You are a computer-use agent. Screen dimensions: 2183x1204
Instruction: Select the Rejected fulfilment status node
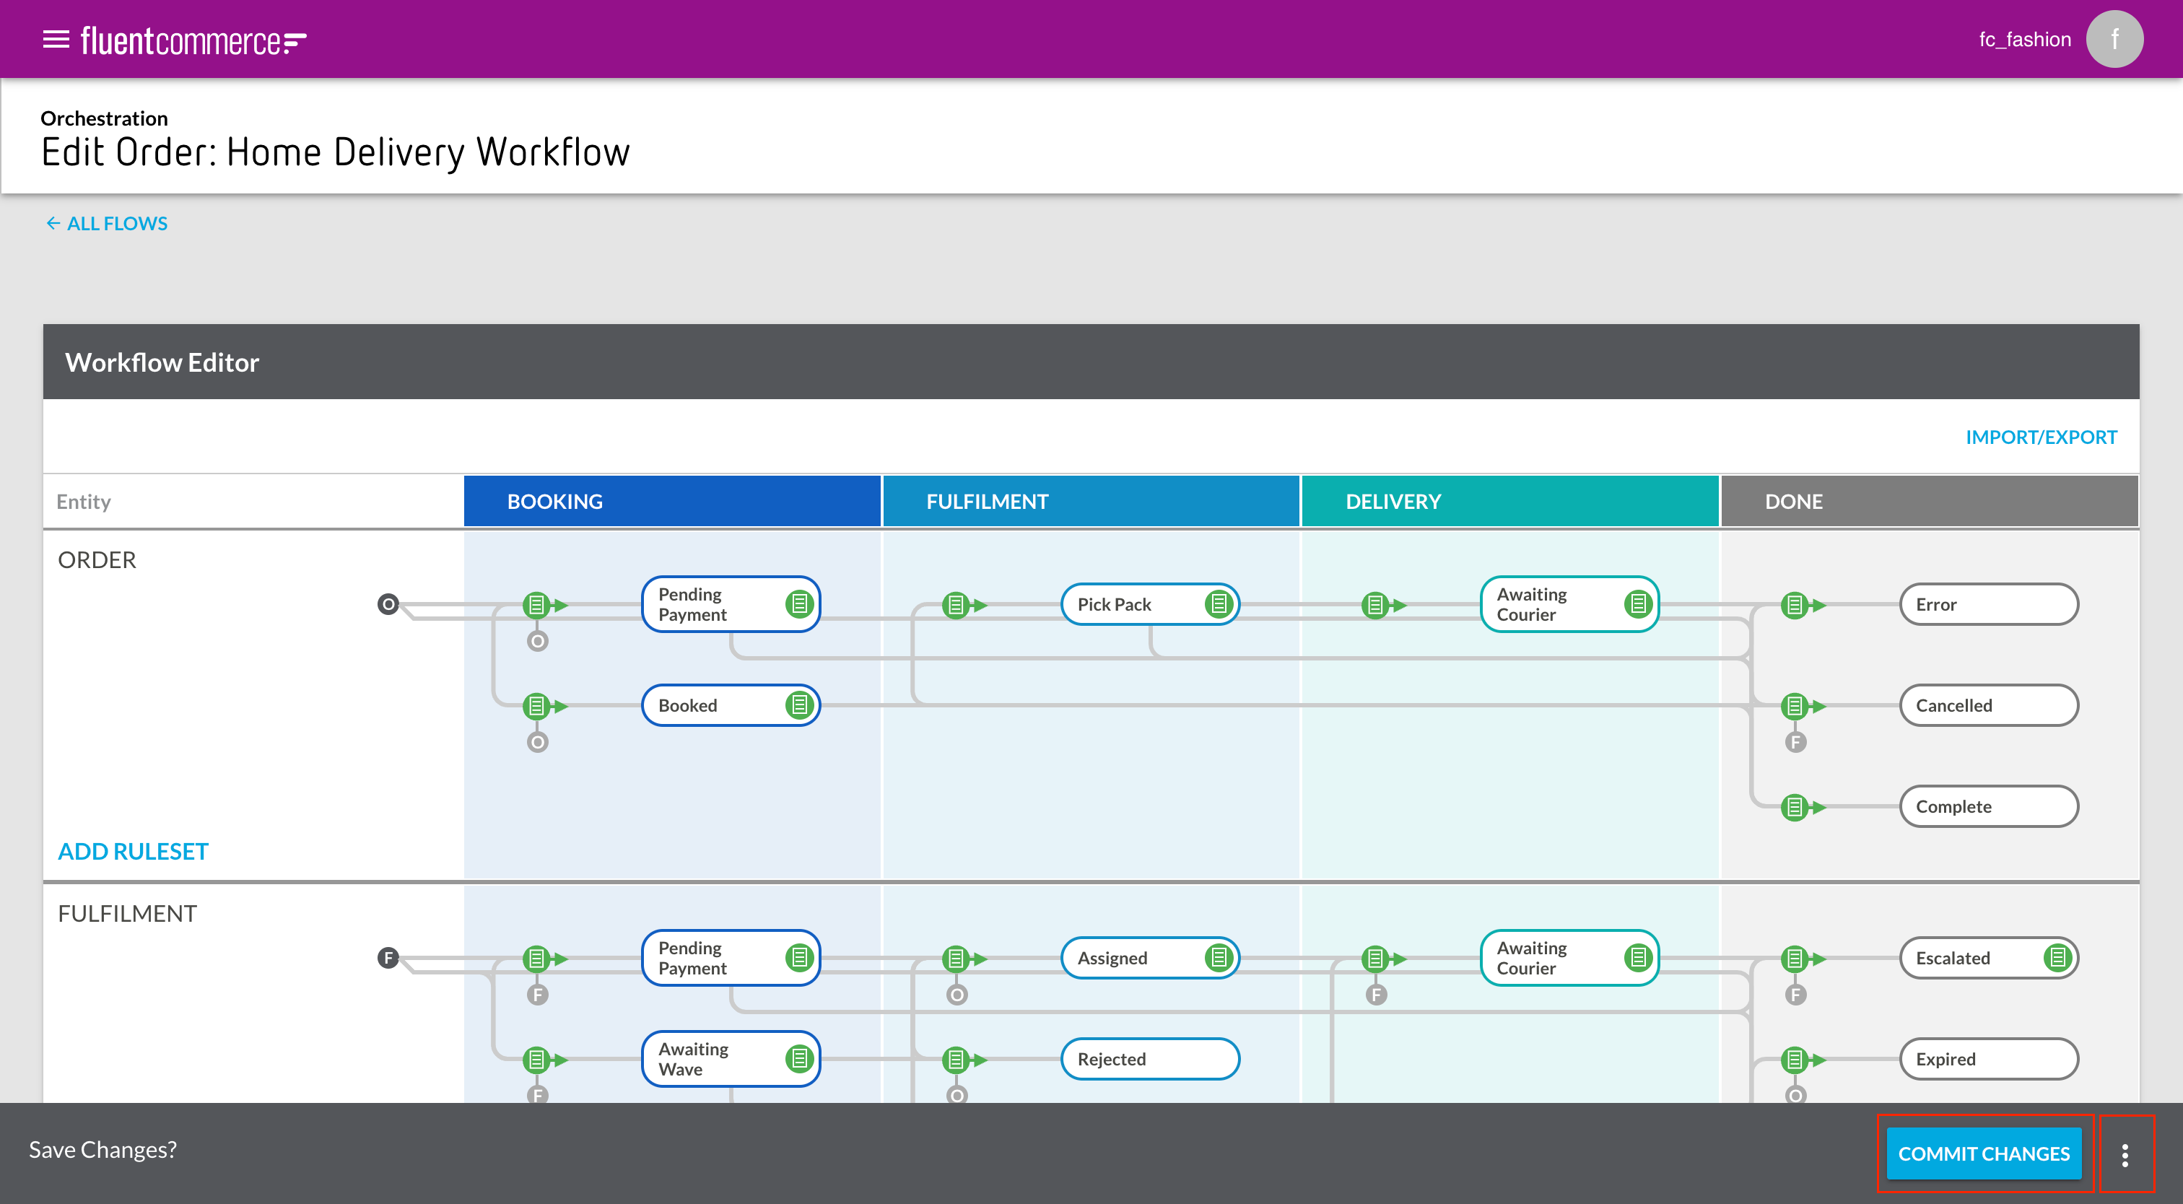[1149, 1059]
